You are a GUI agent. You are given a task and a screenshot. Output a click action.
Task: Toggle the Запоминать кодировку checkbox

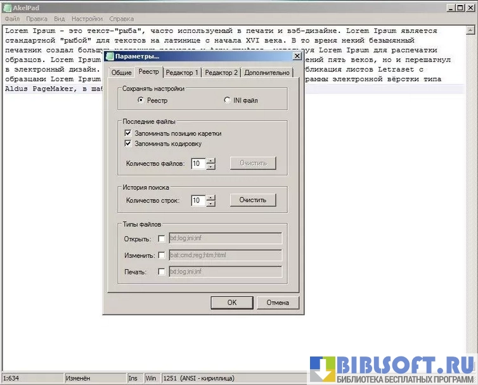click(x=129, y=144)
